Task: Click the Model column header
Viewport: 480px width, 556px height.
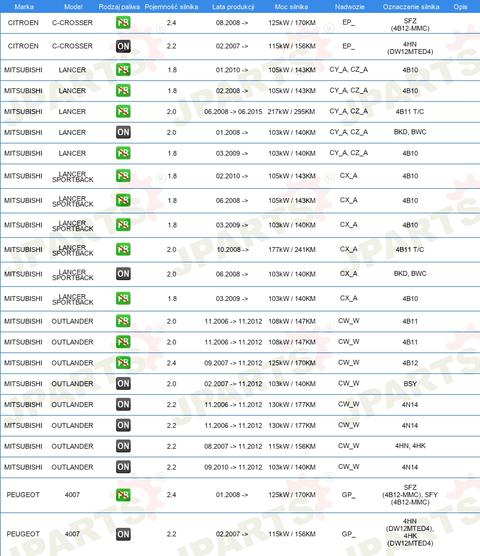Action: click(x=73, y=7)
